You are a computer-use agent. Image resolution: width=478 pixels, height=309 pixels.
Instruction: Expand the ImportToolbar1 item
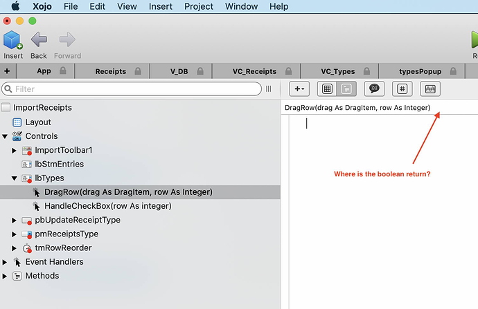point(14,150)
